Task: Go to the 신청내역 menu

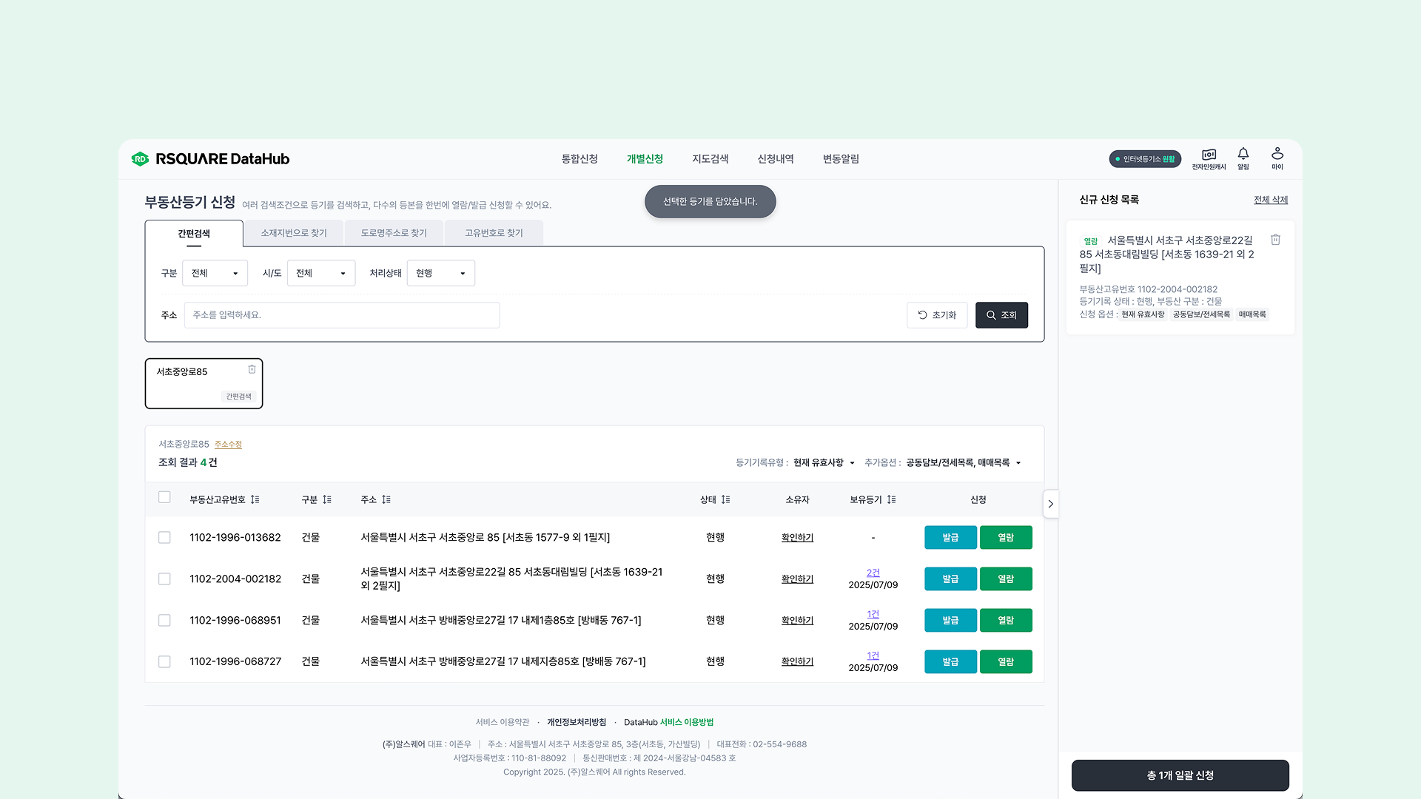Action: point(775,159)
